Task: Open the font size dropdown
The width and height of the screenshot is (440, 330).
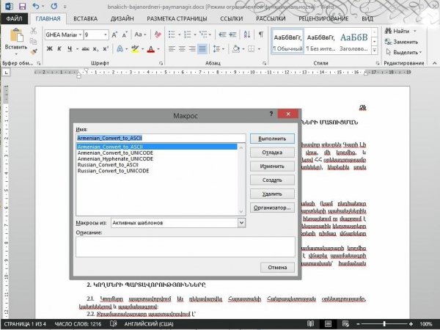Action: 106,35
